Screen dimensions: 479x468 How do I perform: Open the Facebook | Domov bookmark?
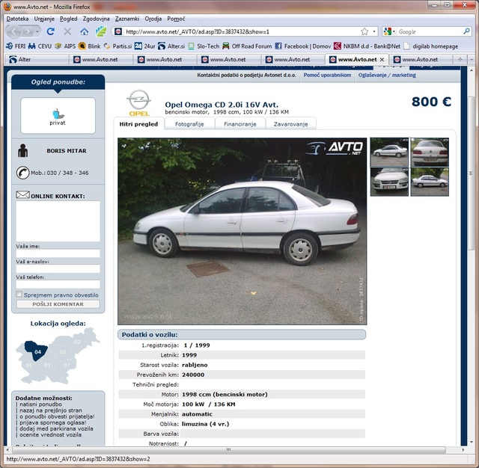pyautogui.click(x=302, y=46)
